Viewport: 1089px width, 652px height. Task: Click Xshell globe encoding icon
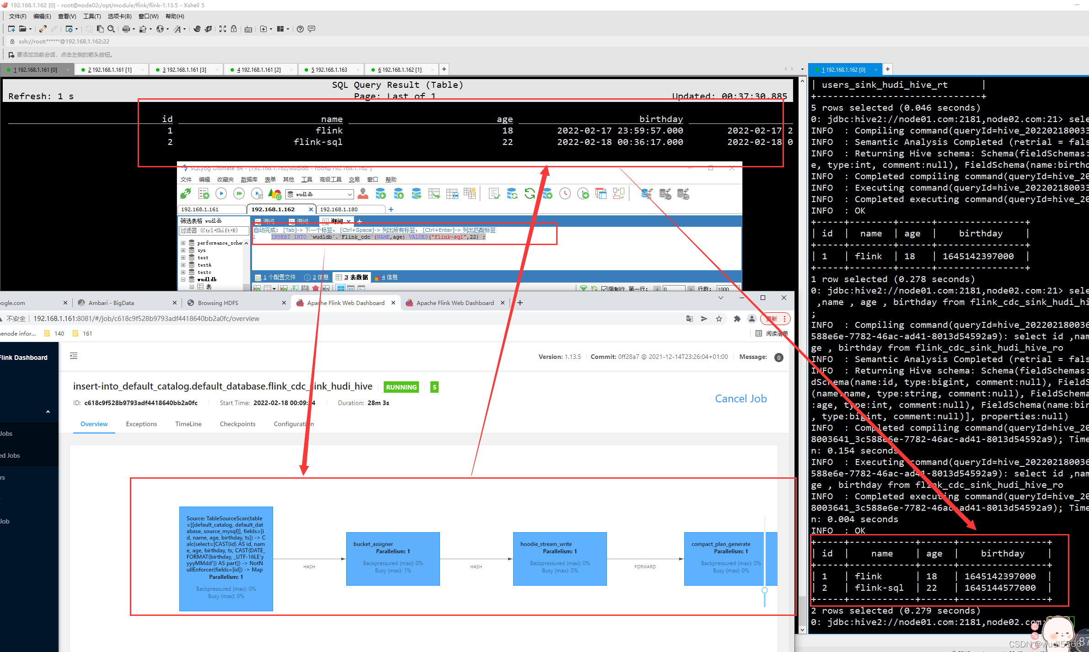click(160, 29)
